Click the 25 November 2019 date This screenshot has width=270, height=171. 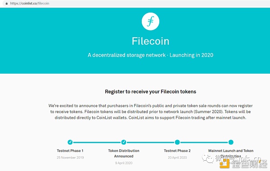(x=70, y=158)
